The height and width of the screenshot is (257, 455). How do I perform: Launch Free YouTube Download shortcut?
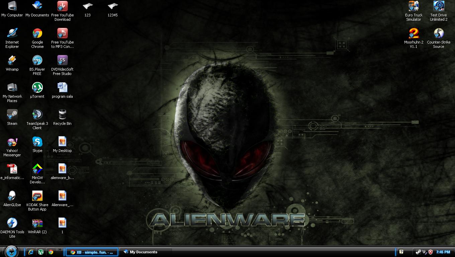tap(62, 11)
